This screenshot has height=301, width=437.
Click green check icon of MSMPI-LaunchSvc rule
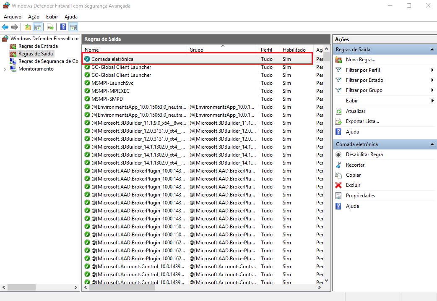click(87, 83)
